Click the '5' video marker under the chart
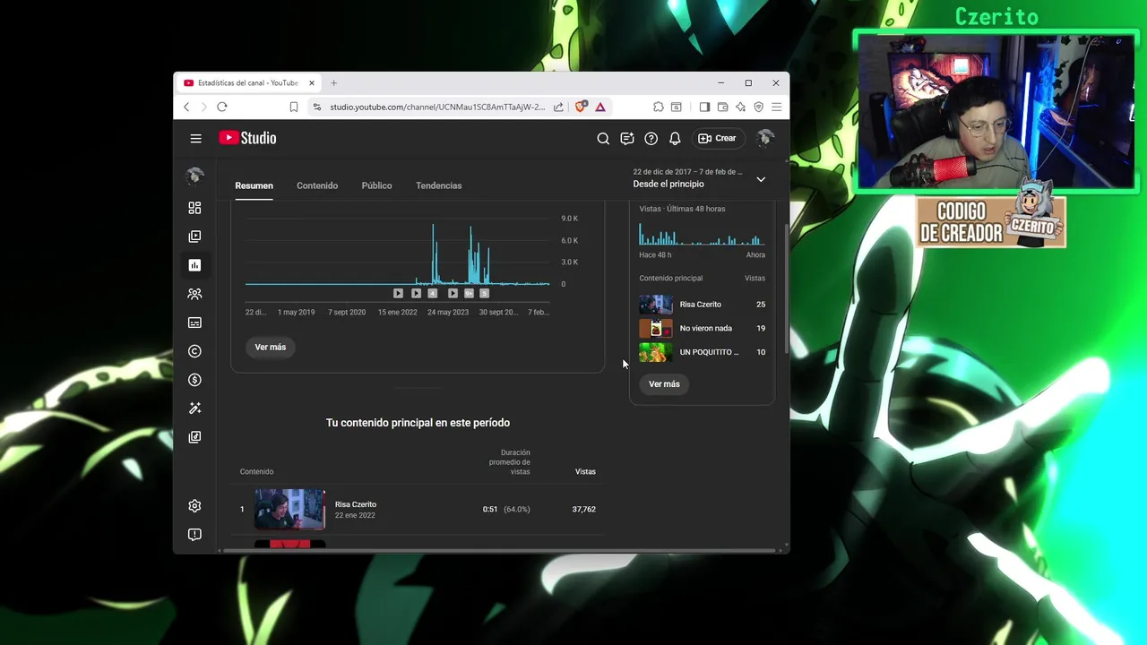The width and height of the screenshot is (1147, 645). 484,293
